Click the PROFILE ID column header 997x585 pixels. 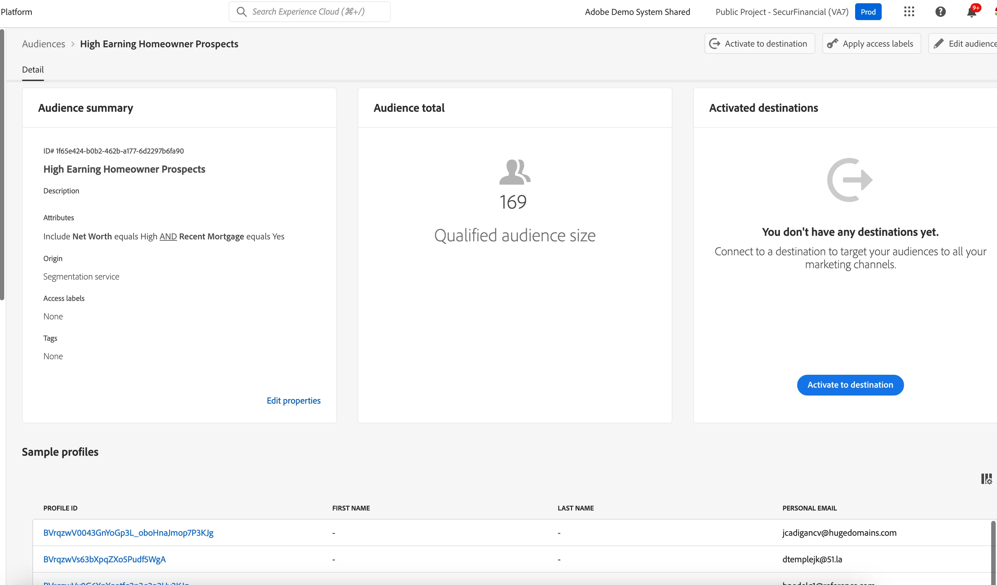click(x=61, y=508)
